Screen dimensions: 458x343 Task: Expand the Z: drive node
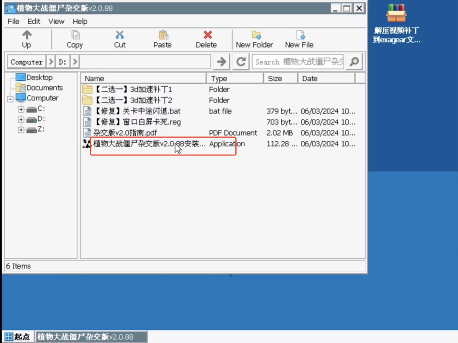pos(21,130)
